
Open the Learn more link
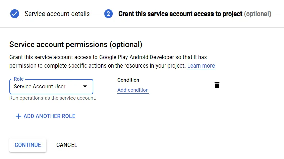[201, 65]
